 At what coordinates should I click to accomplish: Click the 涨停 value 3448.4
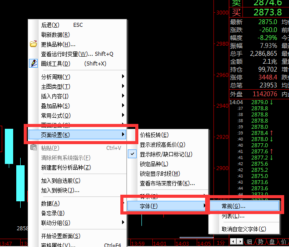coord(268,77)
